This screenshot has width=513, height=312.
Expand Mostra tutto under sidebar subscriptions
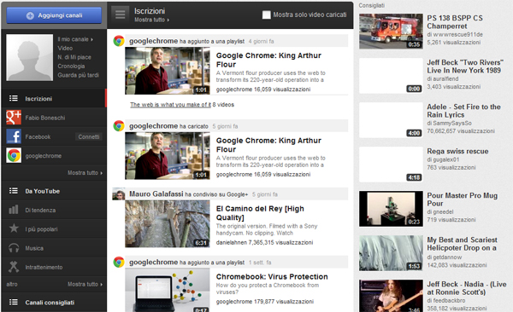pos(85,173)
